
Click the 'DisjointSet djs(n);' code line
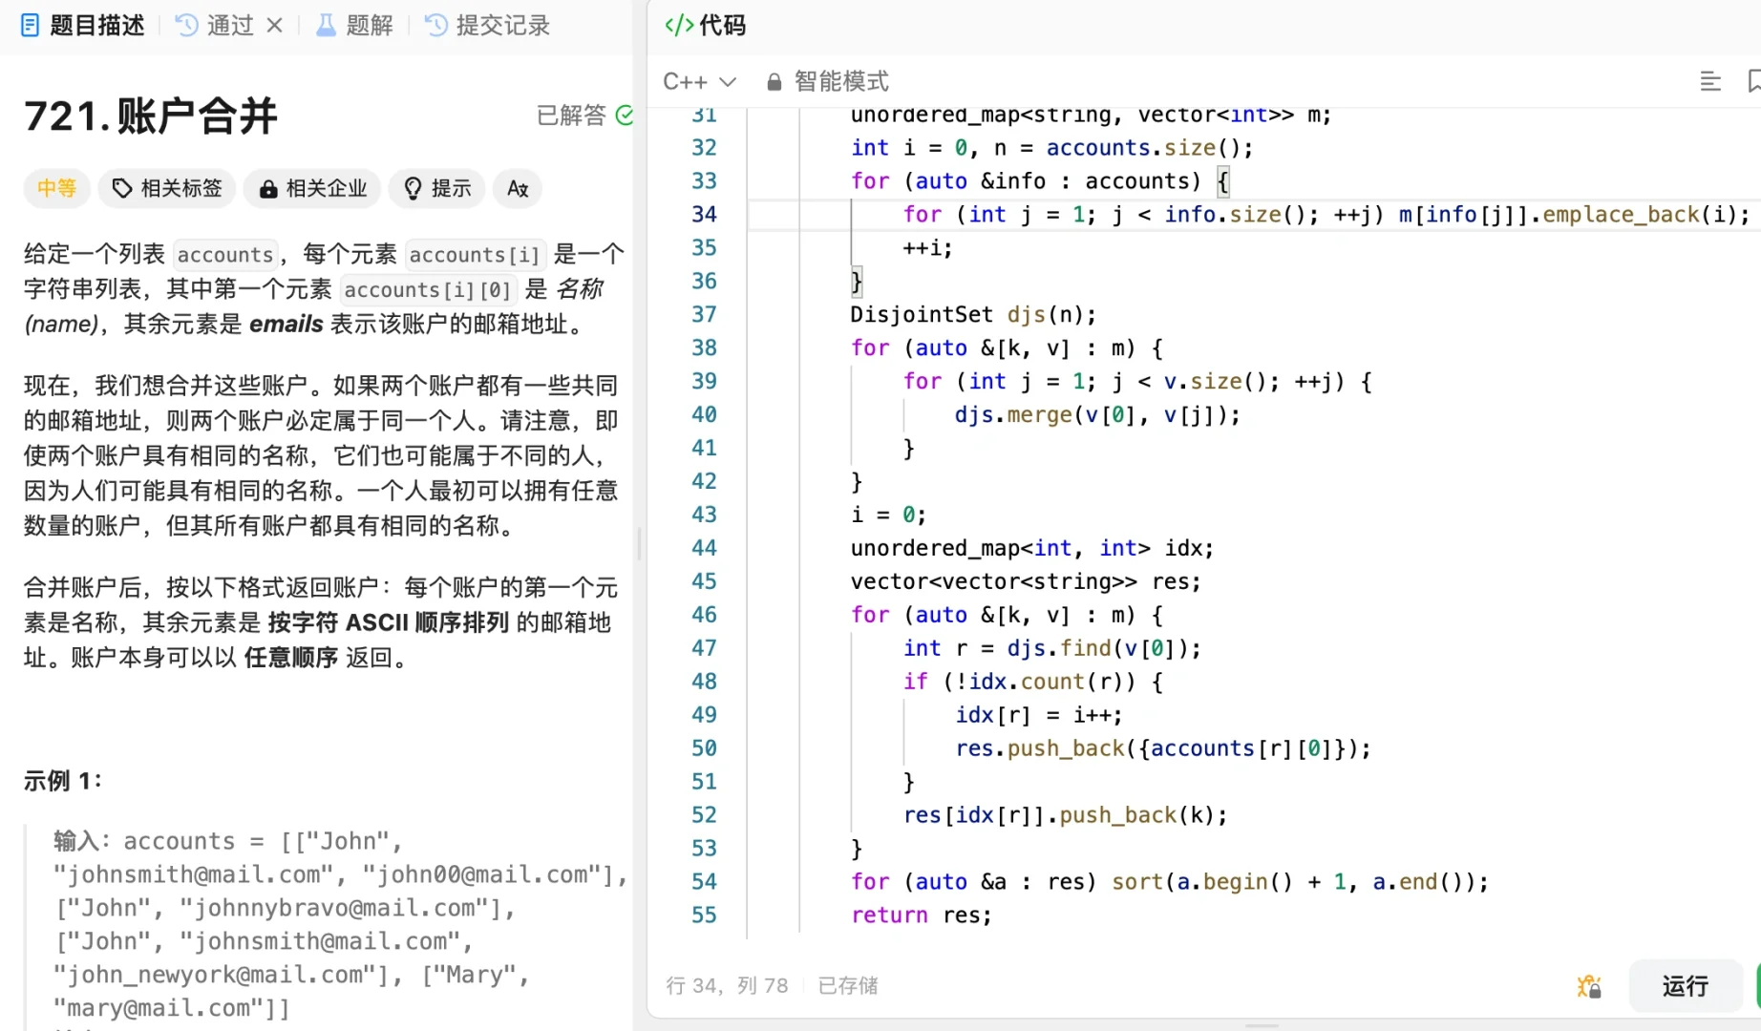(973, 314)
